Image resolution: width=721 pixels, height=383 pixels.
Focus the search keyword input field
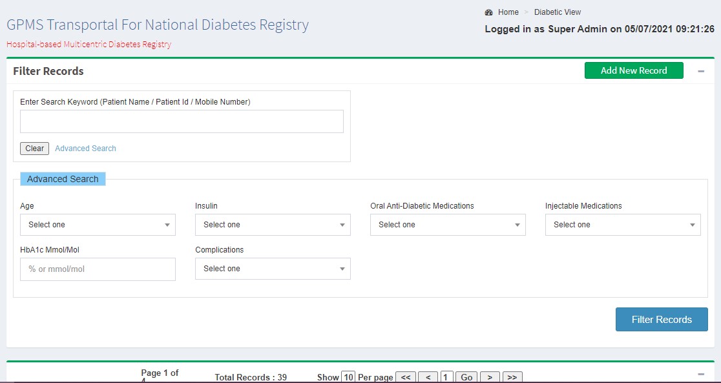182,121
